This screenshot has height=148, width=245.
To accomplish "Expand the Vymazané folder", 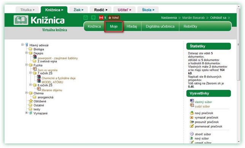I will point(26,113).
